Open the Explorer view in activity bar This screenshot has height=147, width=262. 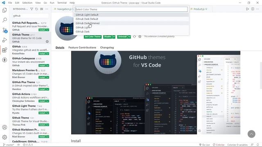5,10
